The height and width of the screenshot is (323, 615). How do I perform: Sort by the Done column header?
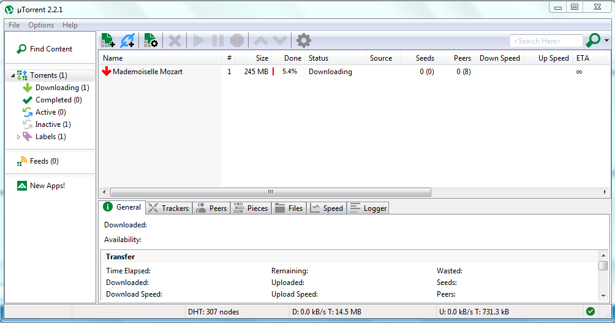point(289,58)
